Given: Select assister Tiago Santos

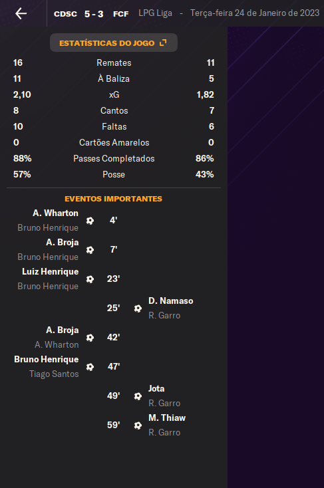Looking at the screenshot, I should click(54, 374).
